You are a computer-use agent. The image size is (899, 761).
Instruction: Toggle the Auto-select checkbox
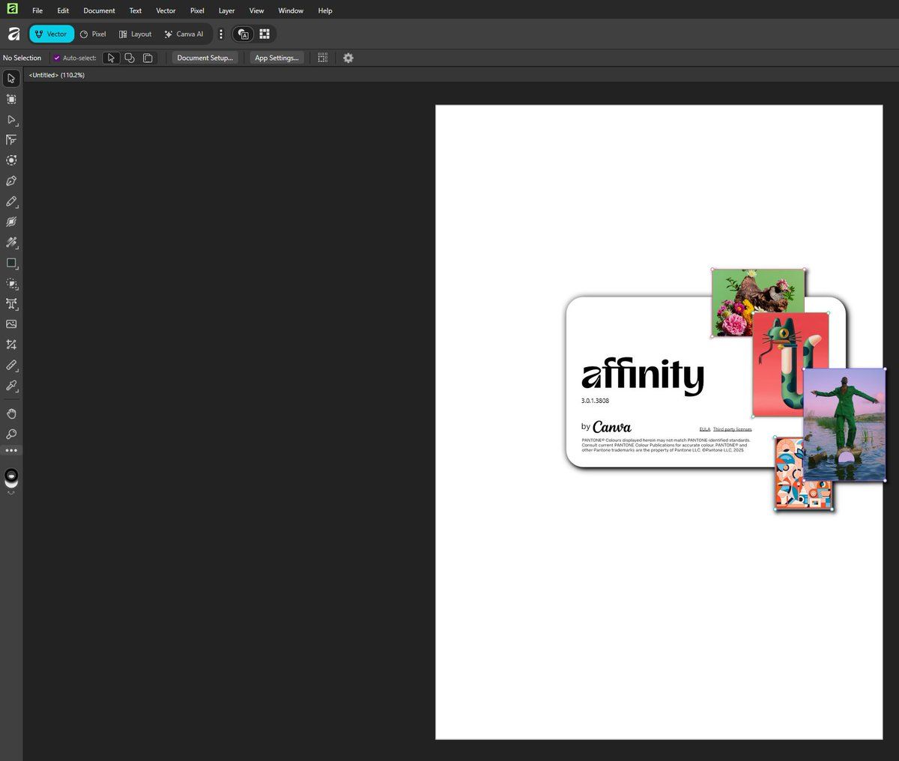tap(57, 58)
